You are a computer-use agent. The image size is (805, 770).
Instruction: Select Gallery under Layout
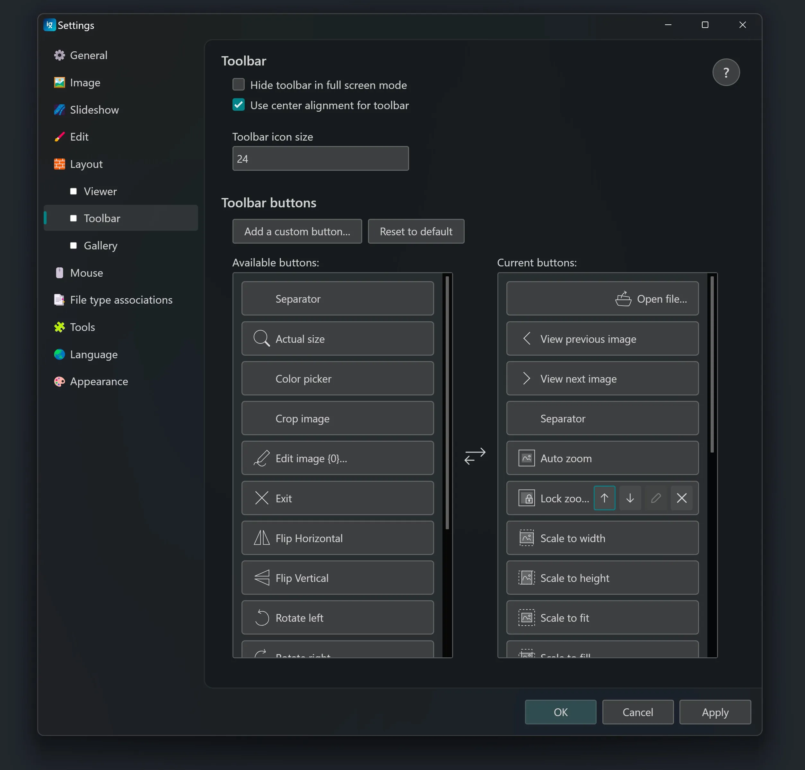point(100,246)
